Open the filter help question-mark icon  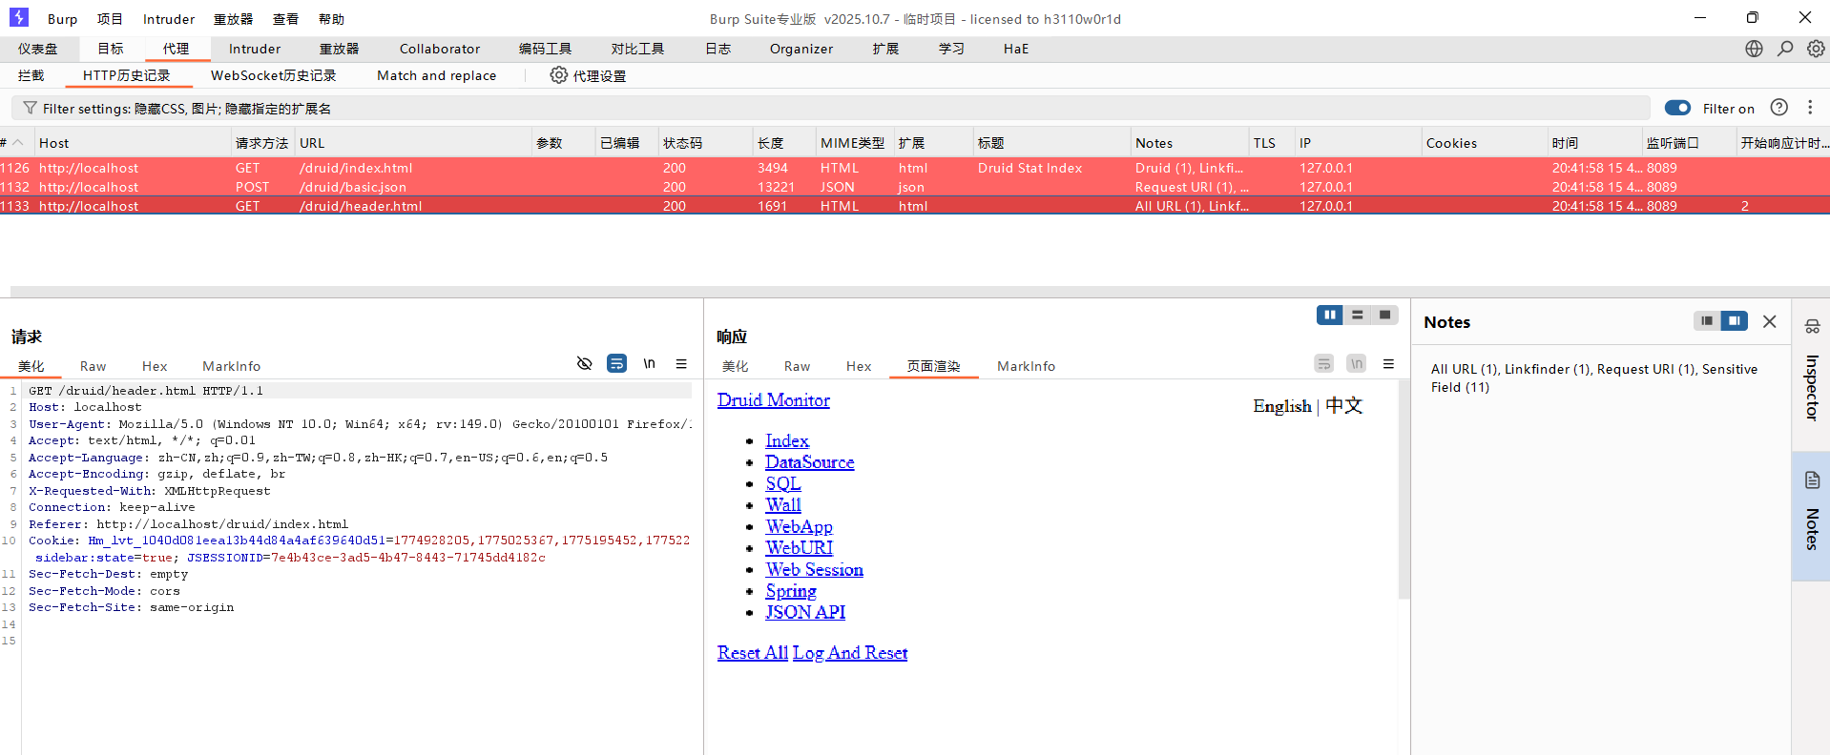pyautogui.click(x=1778, y=108)
